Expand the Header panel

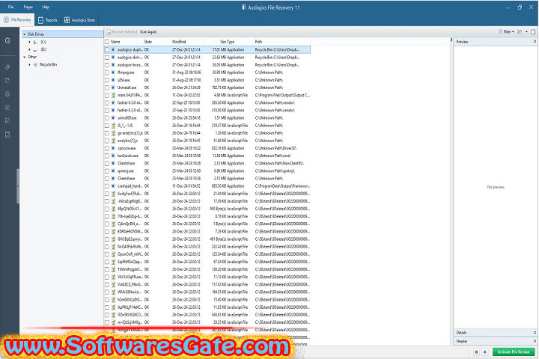(x=535, y=341)
